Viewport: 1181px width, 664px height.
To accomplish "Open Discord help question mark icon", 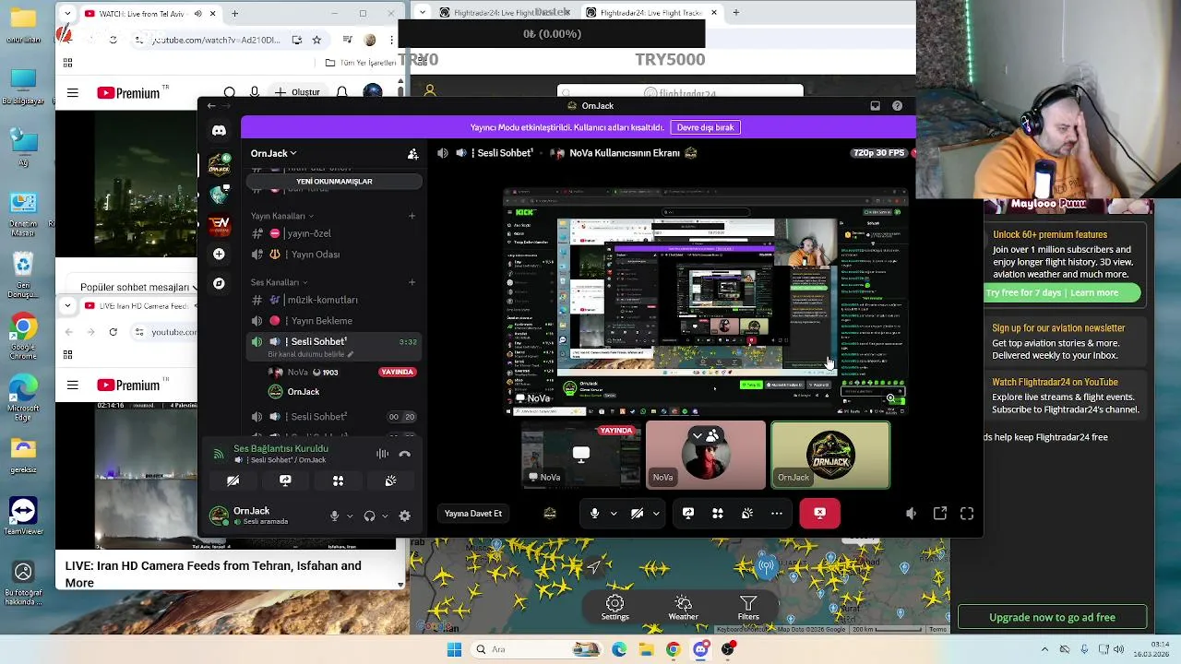I will coord(897,106).
